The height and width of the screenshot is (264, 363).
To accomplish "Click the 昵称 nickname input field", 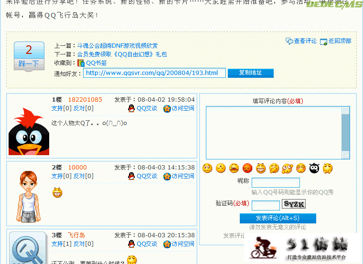I will [276, 182].
